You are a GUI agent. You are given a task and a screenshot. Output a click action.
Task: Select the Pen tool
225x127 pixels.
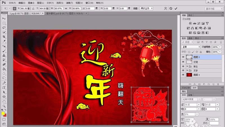[x=4, y=83]
